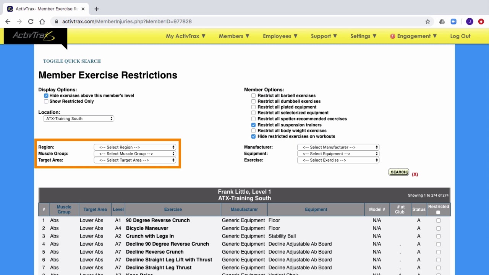Open the browser home page icon

click(42, 22)
